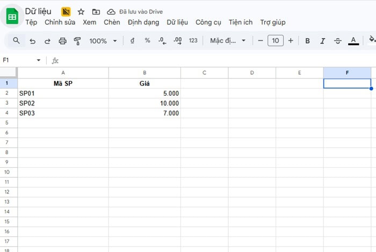Undo the last action
The width and height of the screenshot is (376, 252).
pos(33,41)
